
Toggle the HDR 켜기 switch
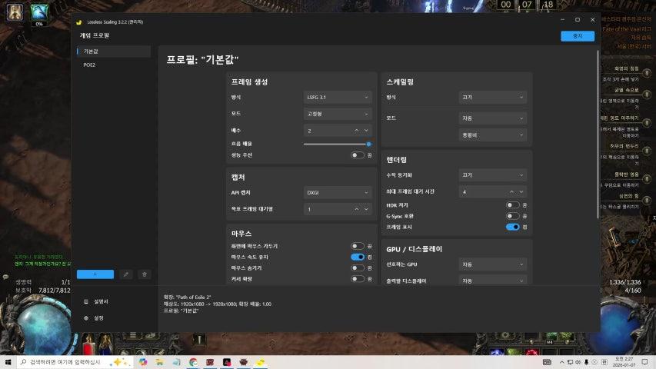pos(512,205)
